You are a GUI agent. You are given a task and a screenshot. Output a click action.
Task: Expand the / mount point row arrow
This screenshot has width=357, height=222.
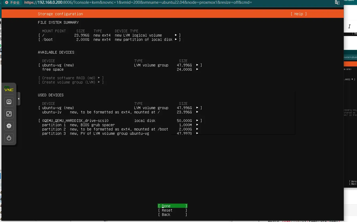(176, 35)
